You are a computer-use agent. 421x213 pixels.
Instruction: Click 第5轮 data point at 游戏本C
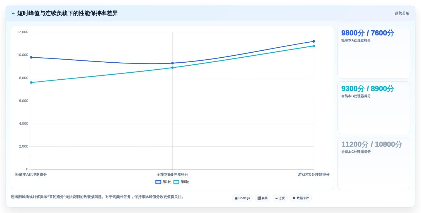pyautogui.click(x=314, y=46)
